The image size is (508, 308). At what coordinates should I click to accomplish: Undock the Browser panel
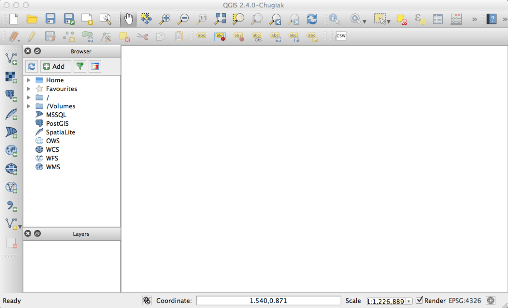tap(38, 51)
